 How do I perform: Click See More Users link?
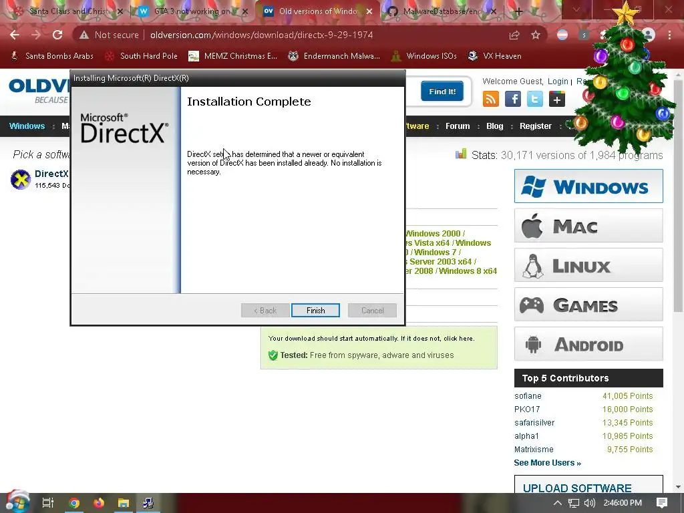coord(548,463)
